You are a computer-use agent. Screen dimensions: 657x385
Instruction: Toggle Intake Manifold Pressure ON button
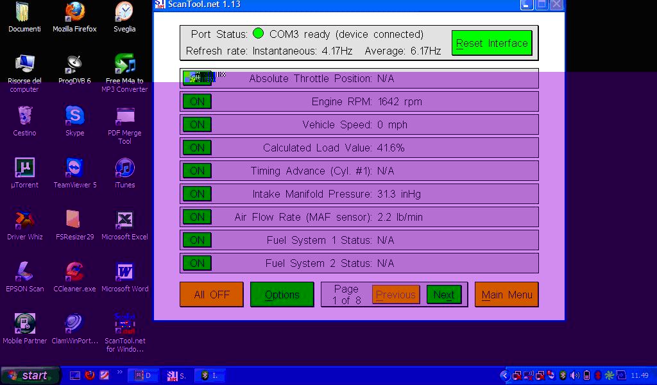[x=198, y=194]
